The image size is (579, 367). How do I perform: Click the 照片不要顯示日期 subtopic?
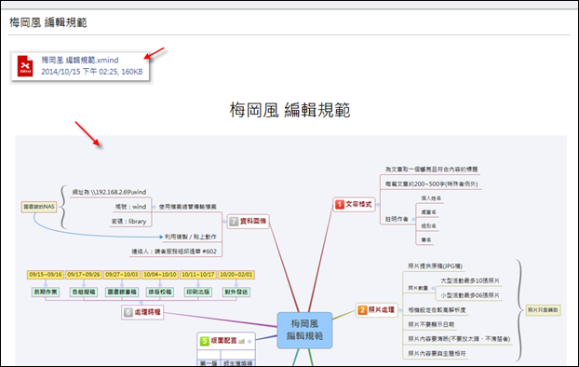[431, 324]
